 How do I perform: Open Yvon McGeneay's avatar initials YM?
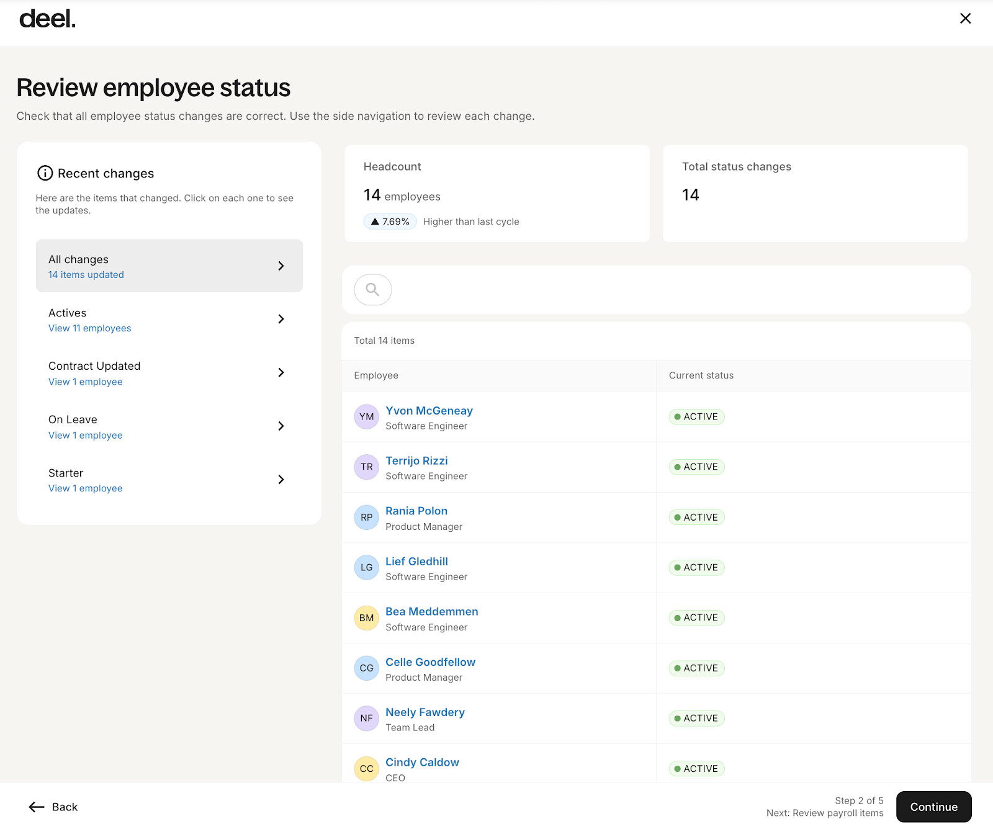(366, 416)
